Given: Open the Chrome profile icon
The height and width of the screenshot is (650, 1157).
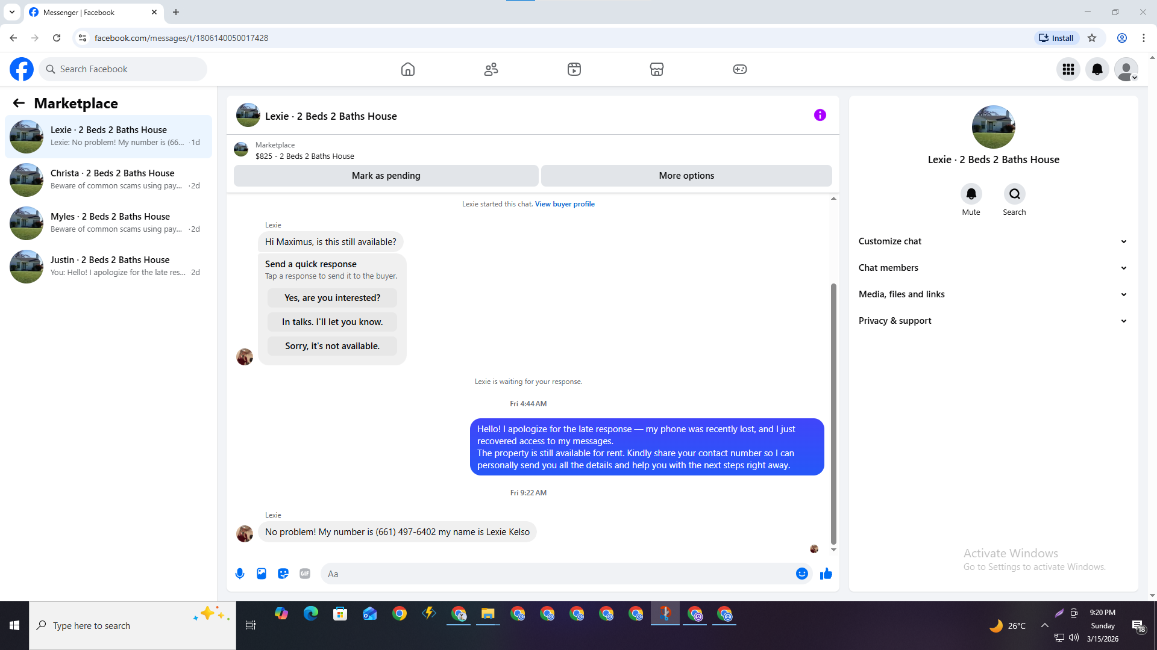Looking at the screenshot, I should tap(1122, 38).
